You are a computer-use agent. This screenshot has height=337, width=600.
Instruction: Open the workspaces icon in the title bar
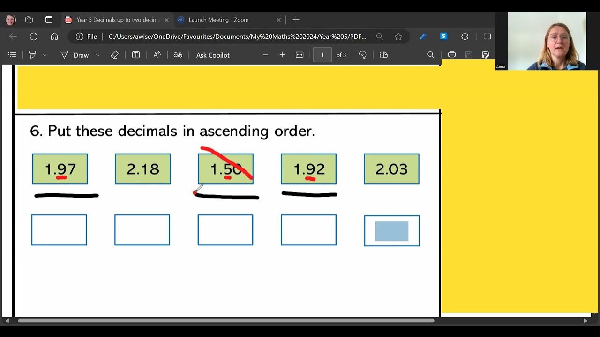point(29,20)
